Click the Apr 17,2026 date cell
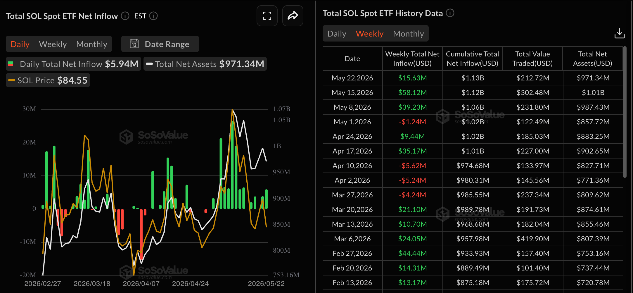 [352, 151]
